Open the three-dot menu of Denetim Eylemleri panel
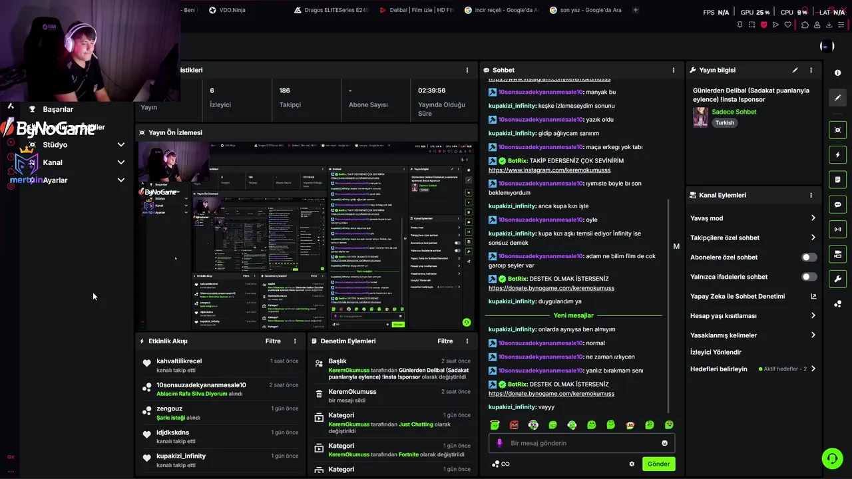 pyautogui.click(x=467, y=341)
